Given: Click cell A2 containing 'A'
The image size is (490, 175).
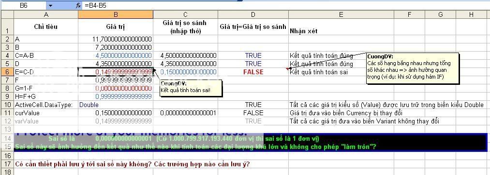Looking at the screenshot, I should 45,39.
